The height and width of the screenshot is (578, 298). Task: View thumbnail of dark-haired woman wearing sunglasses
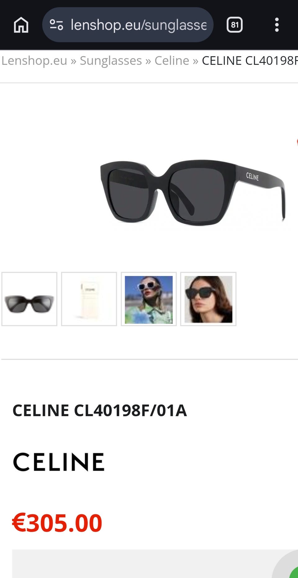point(208,299)
